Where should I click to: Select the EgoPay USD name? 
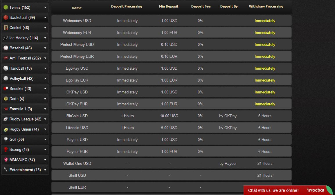click(77, 68)
